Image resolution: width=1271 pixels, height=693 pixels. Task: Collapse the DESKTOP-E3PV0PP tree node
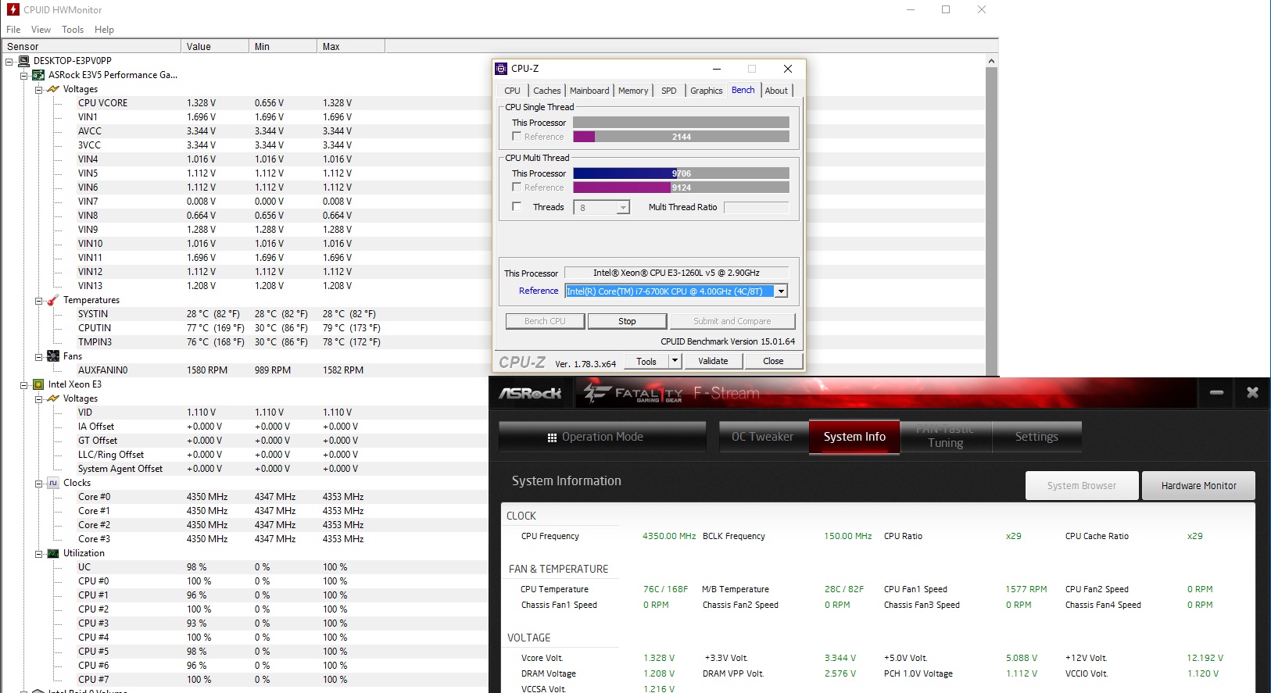(x=9, y=61)
